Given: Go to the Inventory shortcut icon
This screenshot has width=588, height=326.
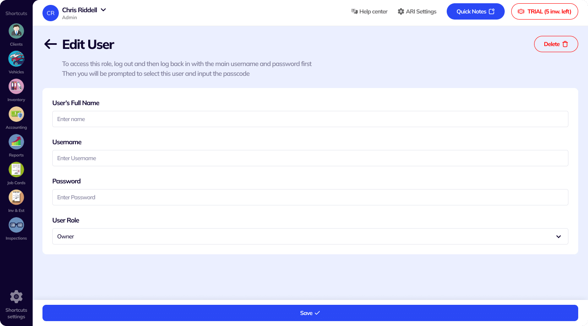Looking at the screenshot, I should pyautogui.click(x=16, y=87).
